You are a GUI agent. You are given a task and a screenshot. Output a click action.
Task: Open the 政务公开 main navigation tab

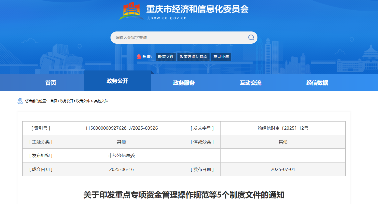click(x=117, y=81)
